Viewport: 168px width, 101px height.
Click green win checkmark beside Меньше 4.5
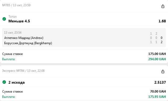(4, 19)
